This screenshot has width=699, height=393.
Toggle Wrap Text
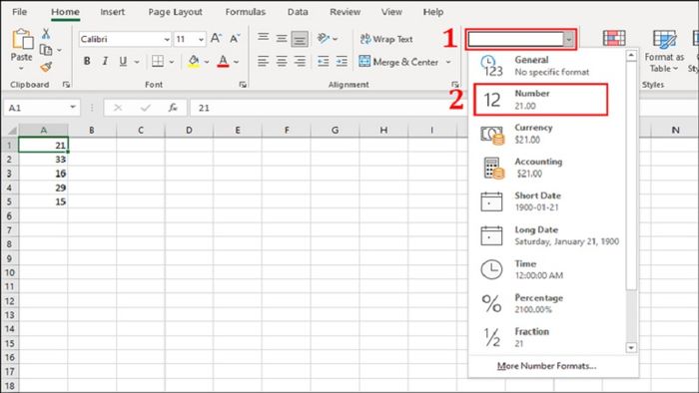[386, 39]
